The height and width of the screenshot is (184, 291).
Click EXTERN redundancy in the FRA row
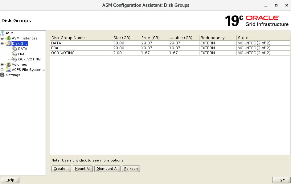click(218, 48)
